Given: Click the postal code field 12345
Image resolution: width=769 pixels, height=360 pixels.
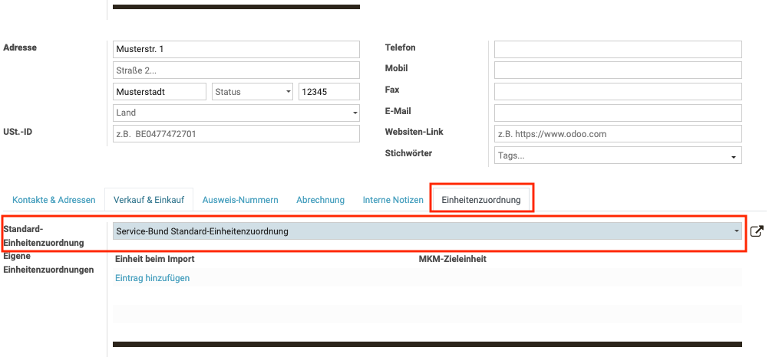Looking at the screenshot, I should coord(328,92).
